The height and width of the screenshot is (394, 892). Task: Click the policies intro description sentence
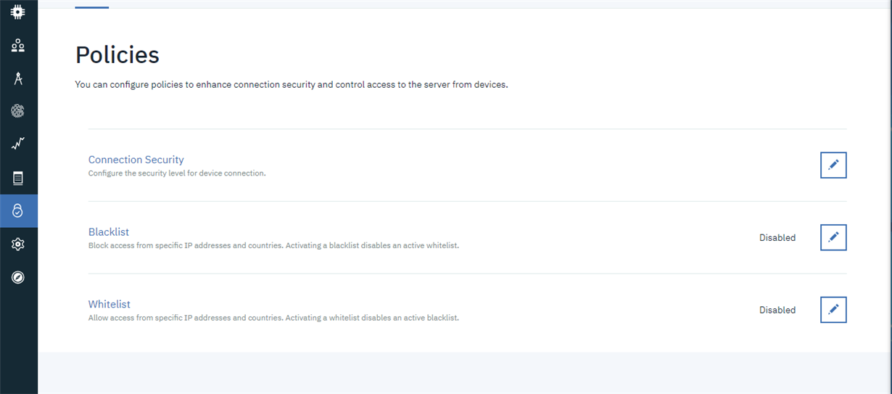pos(292,85)
